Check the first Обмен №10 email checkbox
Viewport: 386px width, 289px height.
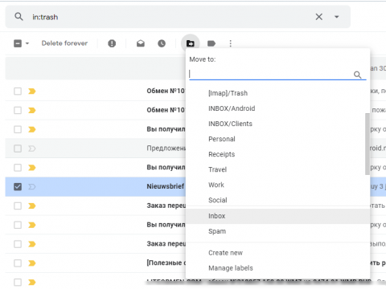click(x=18, y=92)
